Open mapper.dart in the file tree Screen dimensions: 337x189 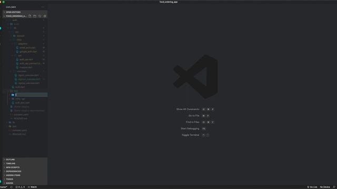coord(26,67)
